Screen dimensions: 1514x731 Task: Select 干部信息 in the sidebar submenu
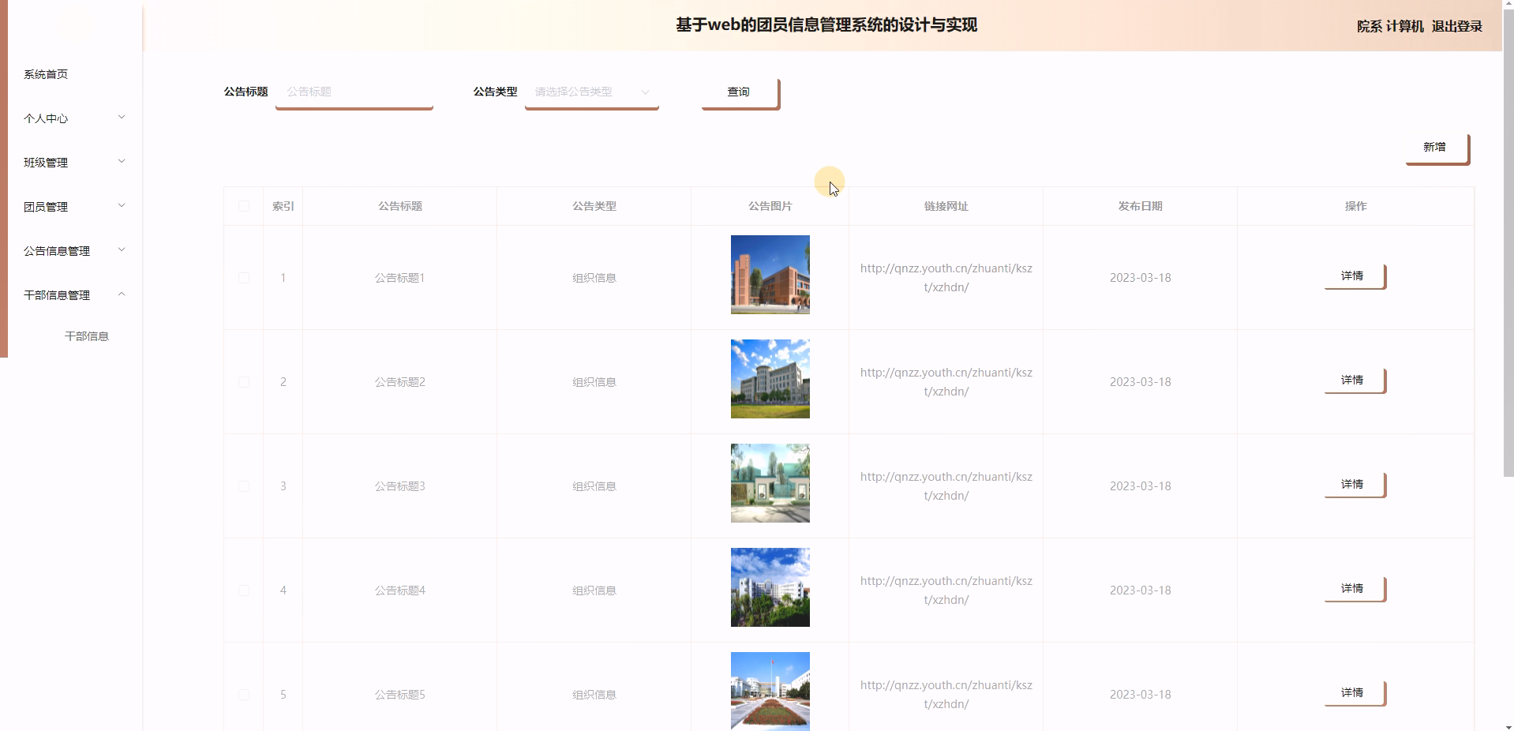click(x=87, y=336)
